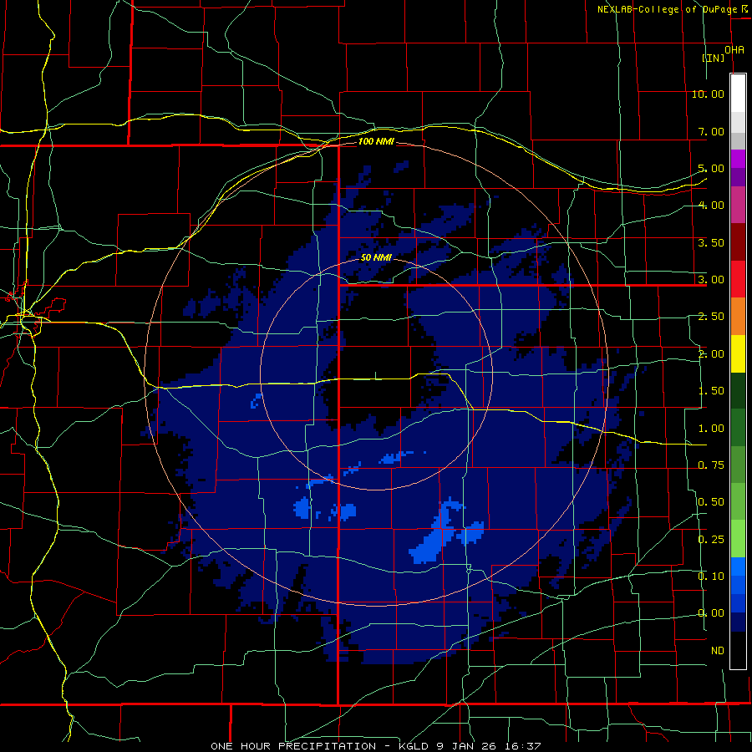
Task: Click the 1.00 legend value
Action: click(x=711, y=429)
